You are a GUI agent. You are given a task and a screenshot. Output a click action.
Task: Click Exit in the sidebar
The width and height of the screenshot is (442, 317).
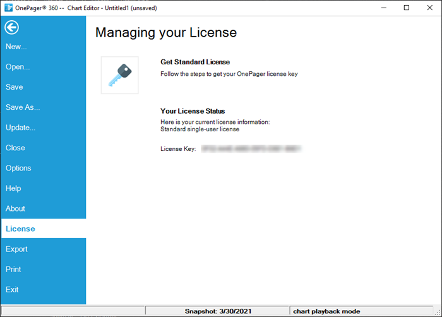click(12, 289)
